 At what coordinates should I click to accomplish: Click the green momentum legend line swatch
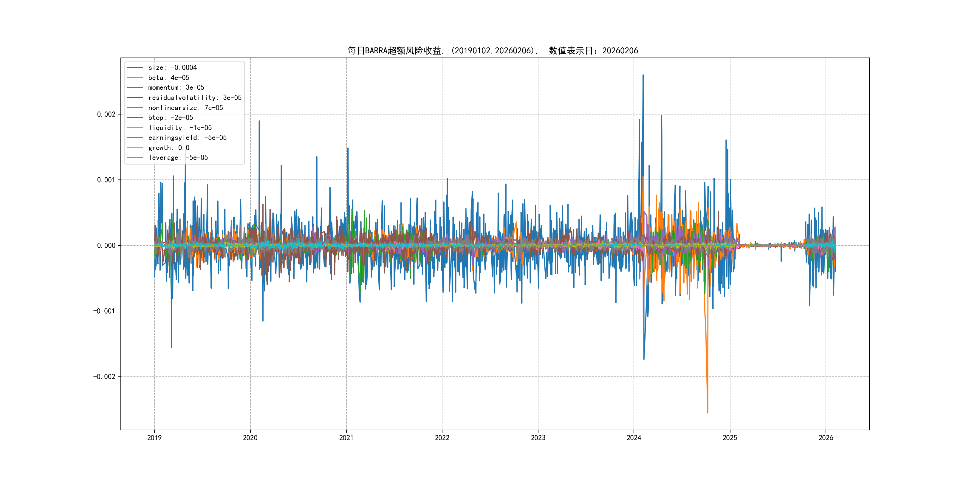(135, 87)
